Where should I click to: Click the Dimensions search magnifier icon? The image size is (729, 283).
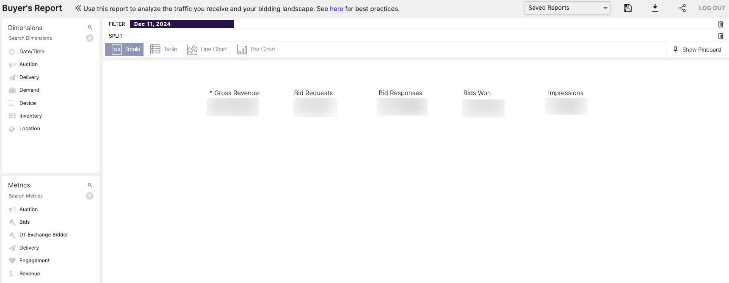(x=90, y=27)
